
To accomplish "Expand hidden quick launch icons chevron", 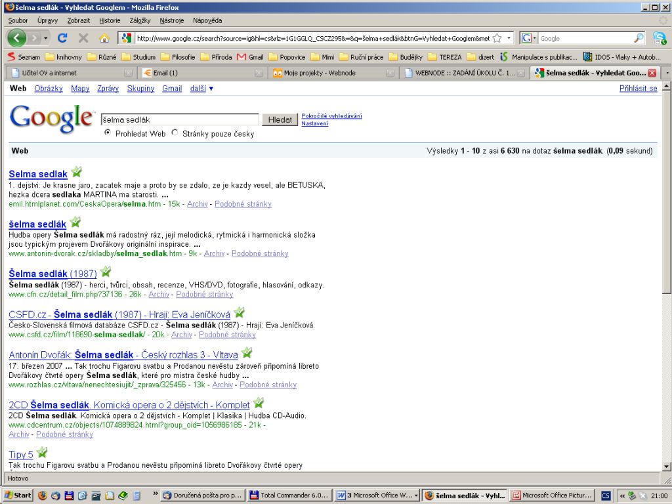I will [x=156, y=494].
